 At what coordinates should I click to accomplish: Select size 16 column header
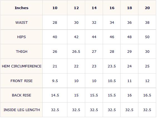pos(112,8)
